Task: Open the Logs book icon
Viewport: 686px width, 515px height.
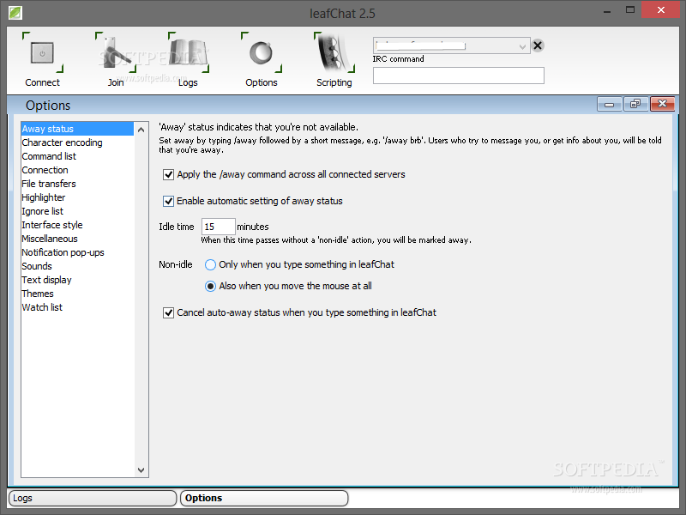Action: click(x=188, y=52)
